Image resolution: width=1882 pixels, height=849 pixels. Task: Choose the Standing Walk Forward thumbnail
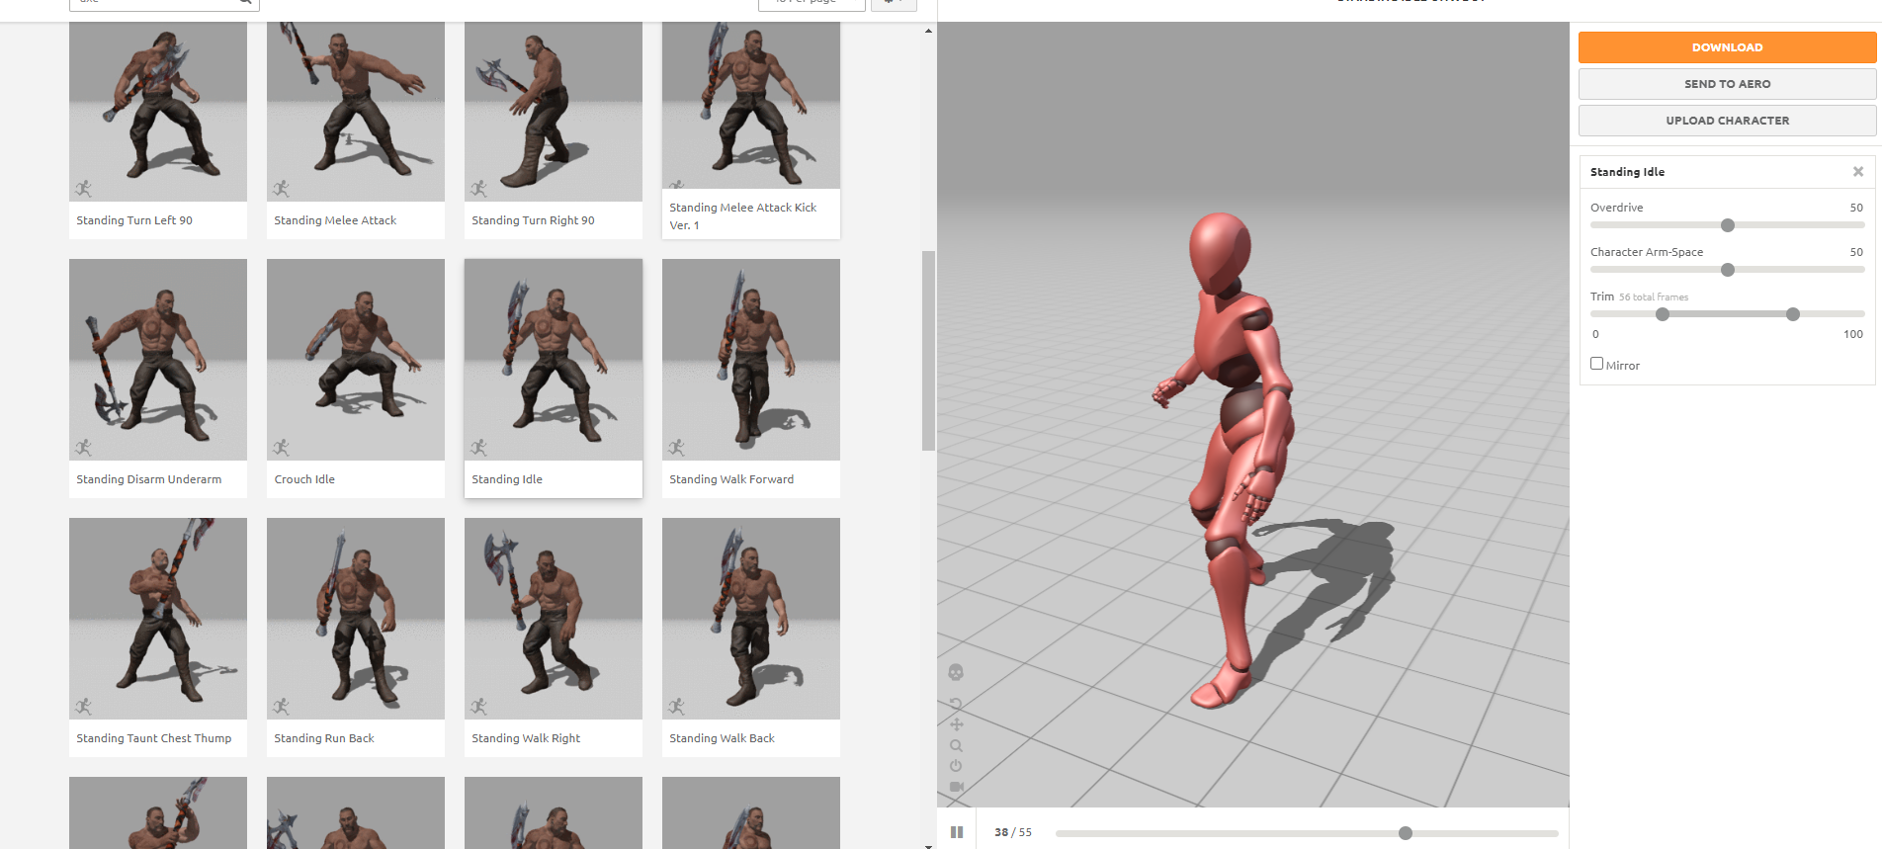point(751,360)
